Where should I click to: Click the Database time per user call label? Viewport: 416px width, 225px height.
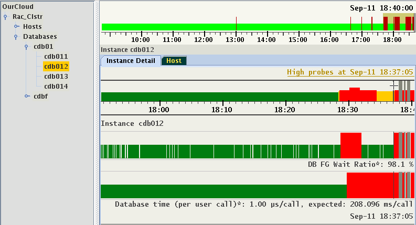pos(263,205)
